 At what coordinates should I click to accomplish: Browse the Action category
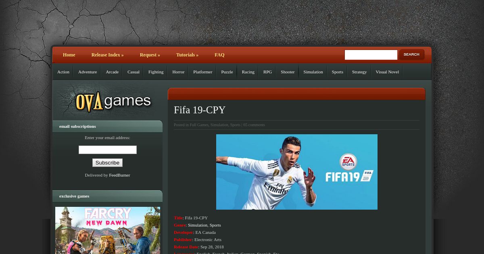point(63,72)
